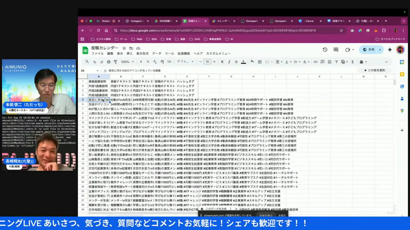Click the insert link icon

pyautogui.click(x=316, y=62)
